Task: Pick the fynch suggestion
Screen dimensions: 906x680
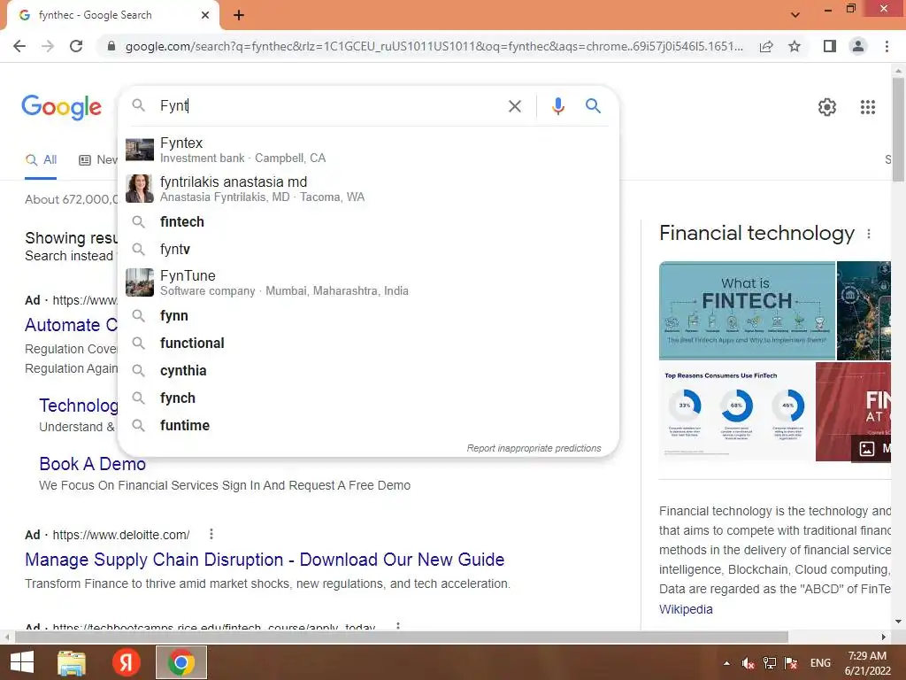Action: click(368, 398)
